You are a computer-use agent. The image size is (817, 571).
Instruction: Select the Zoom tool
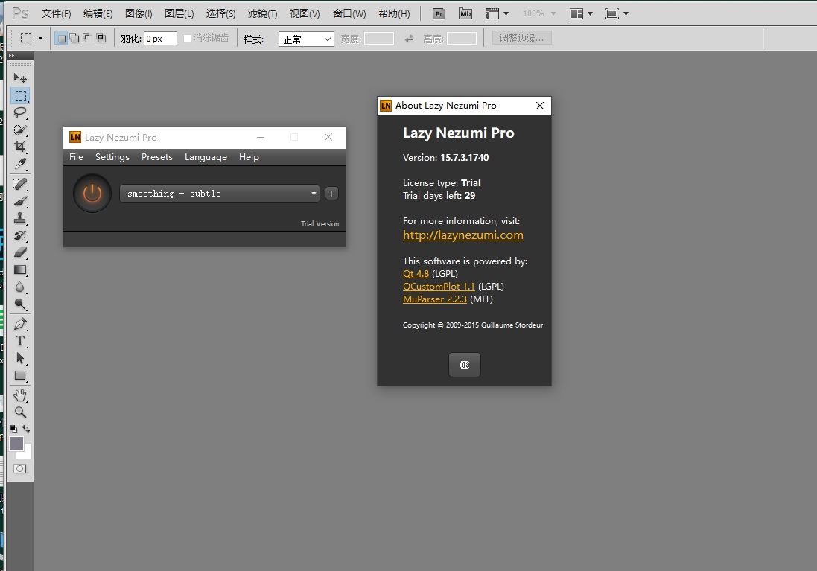[x=20, y=412]
